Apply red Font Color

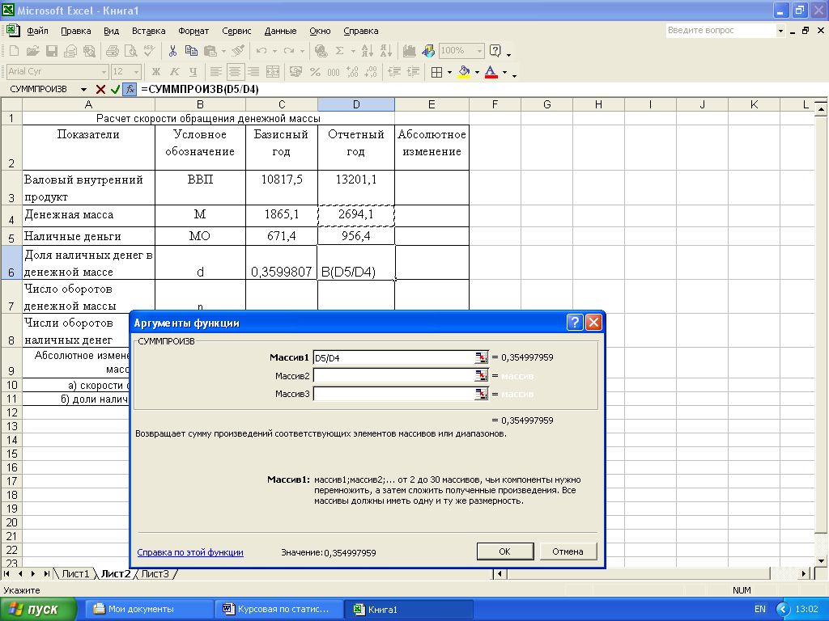tap(491, 72)
